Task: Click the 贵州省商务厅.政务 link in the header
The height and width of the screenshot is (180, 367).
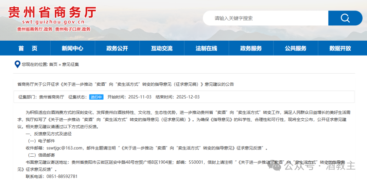Action: (x=35, y=29)
